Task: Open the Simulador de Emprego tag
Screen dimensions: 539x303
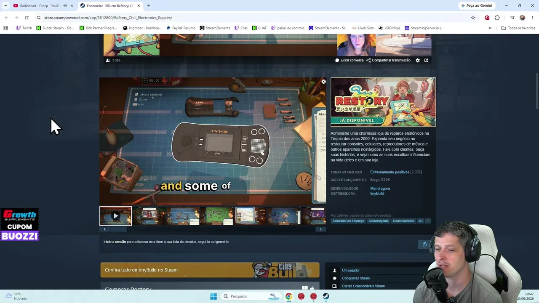Action: [x=348, y=221]
